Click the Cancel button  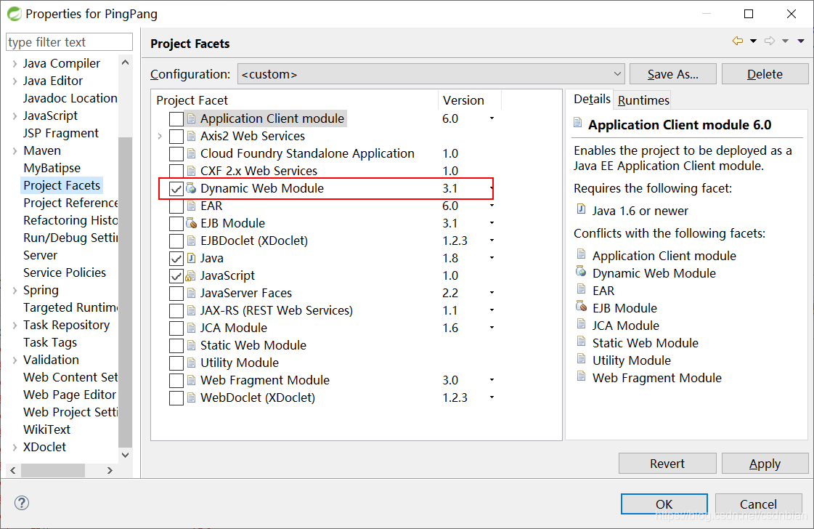[x=759, y=504]
